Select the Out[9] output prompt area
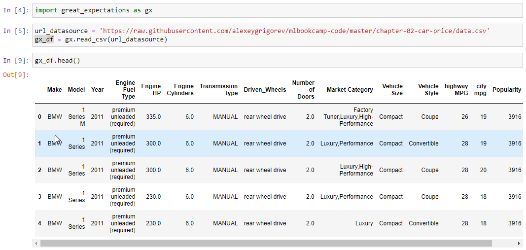526x250 pixels. click(x=16, y=74)
